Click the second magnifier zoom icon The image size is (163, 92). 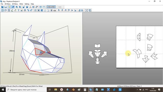[x=20, y=7]
